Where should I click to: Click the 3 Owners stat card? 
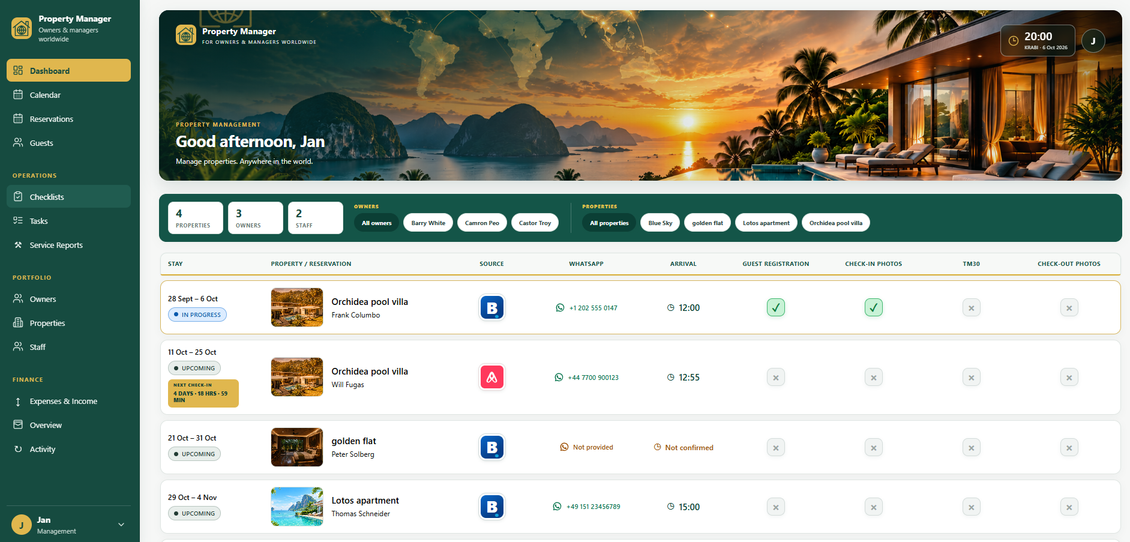point(256,218)
